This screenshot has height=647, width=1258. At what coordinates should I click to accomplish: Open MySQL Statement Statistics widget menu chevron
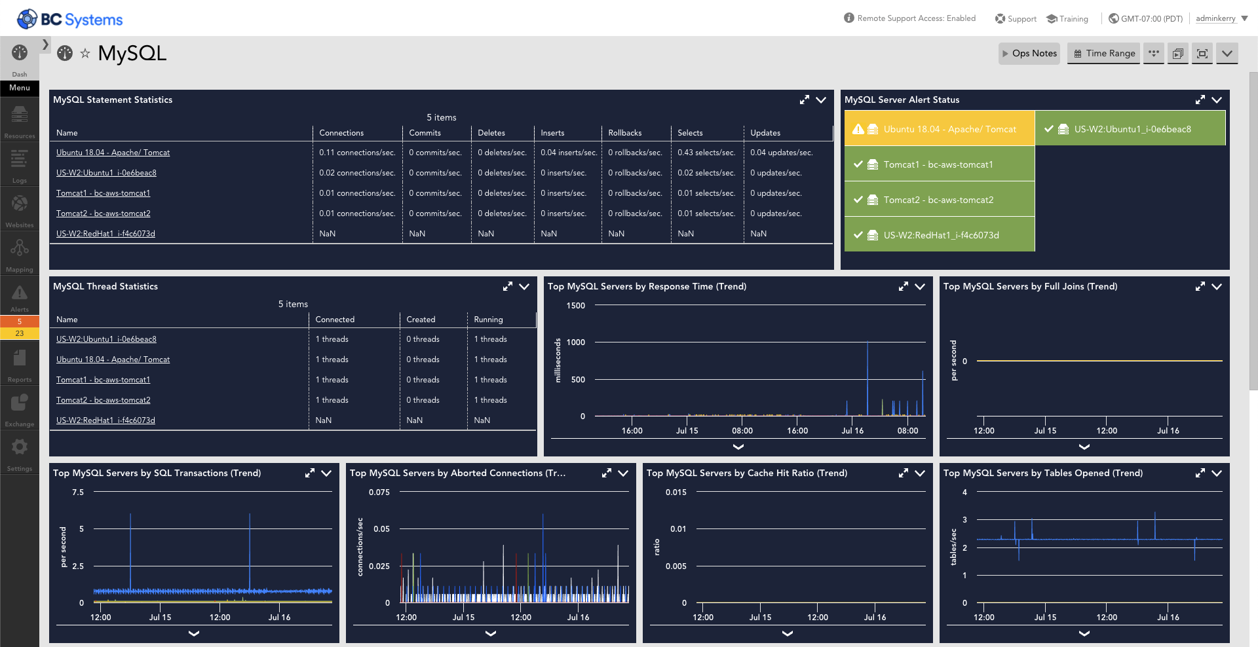point(821,100)
